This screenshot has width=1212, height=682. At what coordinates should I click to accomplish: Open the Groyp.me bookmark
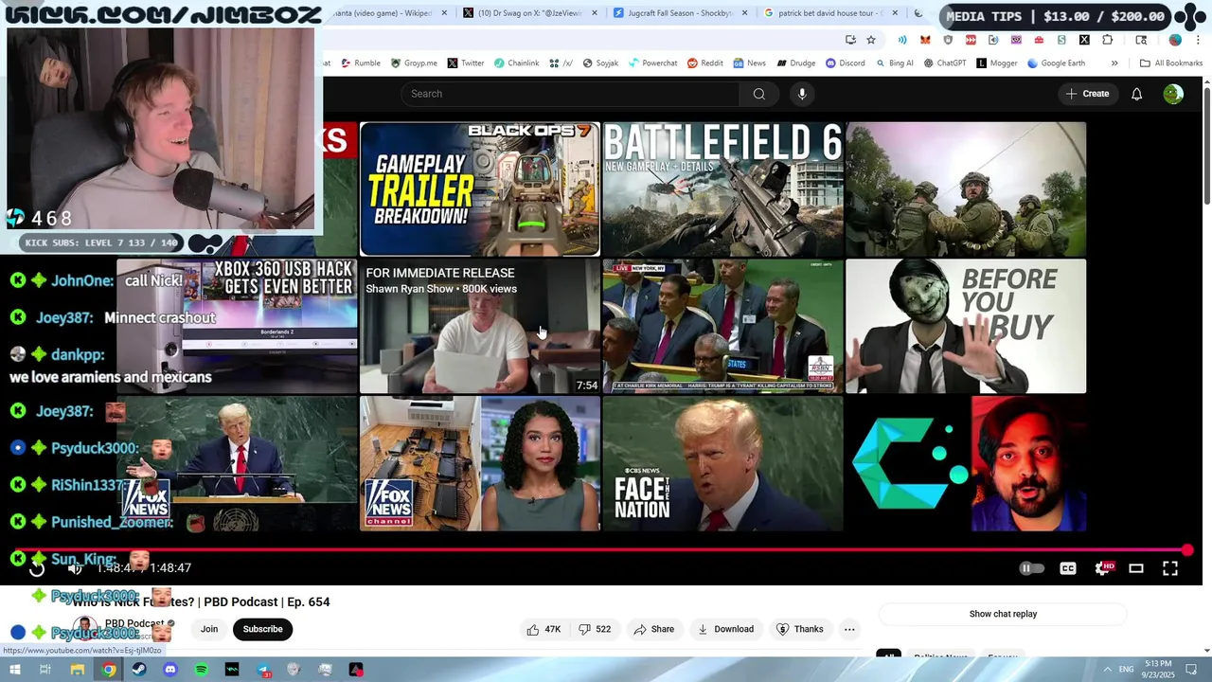click(413, 63)
